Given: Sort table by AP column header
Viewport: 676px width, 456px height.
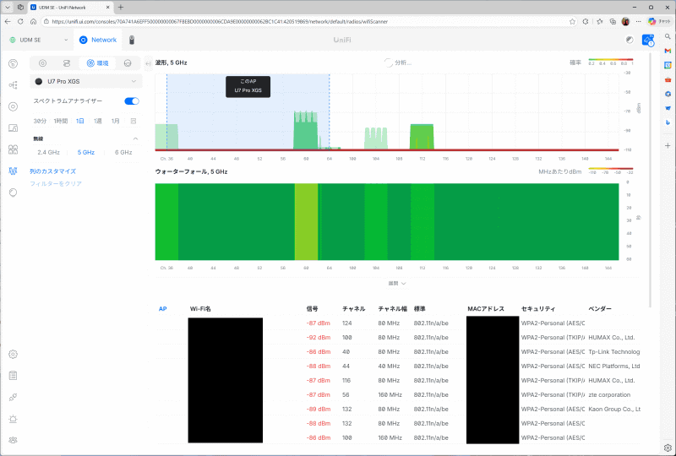Looking at the screenshot, I should tap(162, 308).
